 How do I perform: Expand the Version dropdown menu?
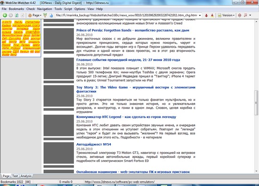click(227, 16)
